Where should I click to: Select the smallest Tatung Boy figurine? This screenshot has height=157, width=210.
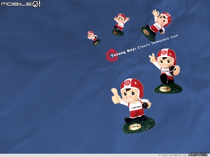94,38
